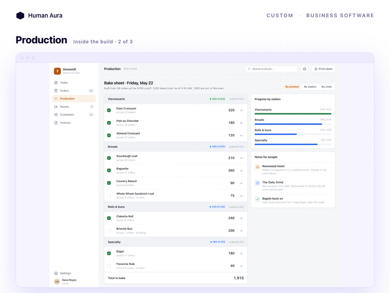This screenshot has width=390, height=293.
Task: Uncheck the Sourdough Loaf checkbox
Action: tap(109, 158)
